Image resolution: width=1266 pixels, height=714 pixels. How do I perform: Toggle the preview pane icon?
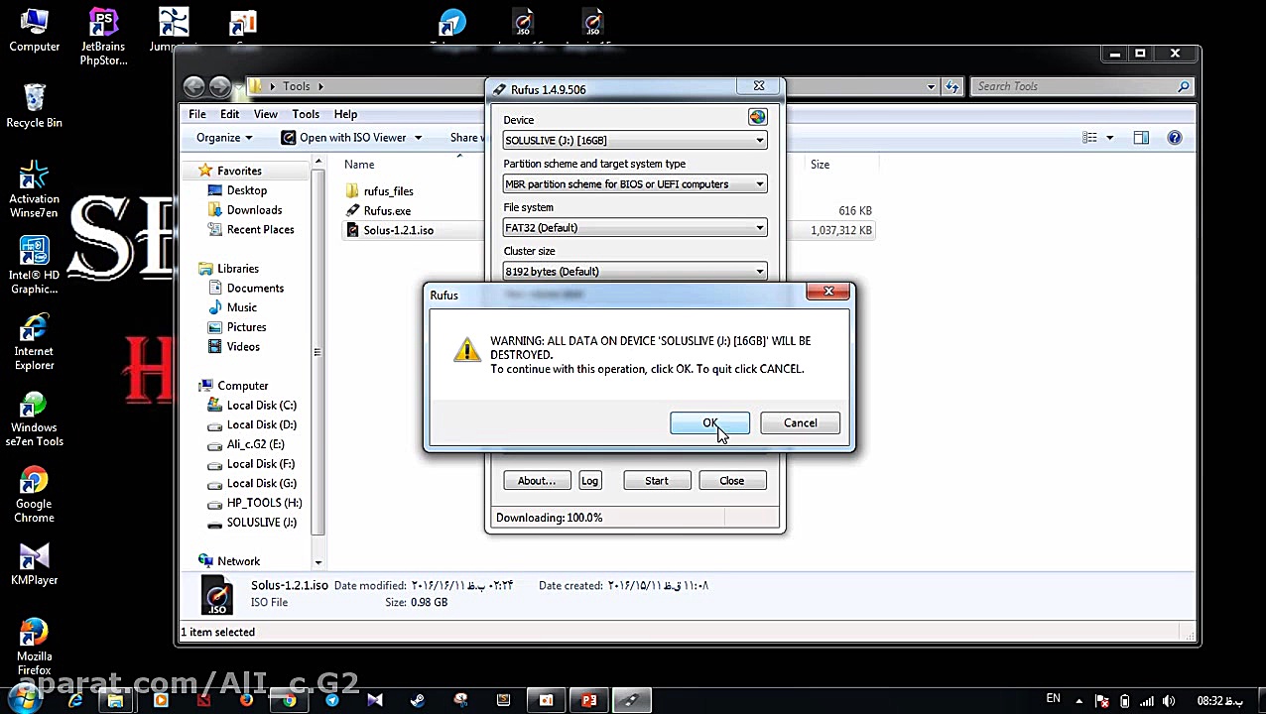tap(1141, 138)
